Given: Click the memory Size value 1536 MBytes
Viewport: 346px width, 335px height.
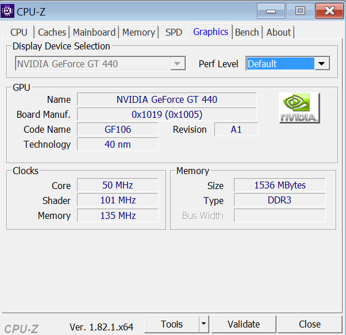Looking at the screenshot, I should [x=280, y=185].
